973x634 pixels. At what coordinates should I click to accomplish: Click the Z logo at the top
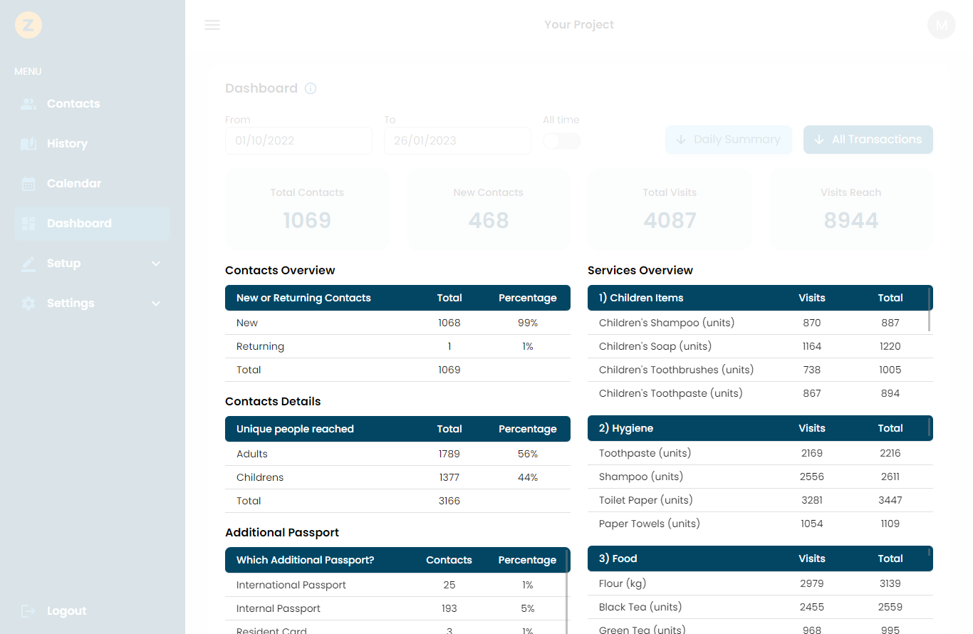(28, 25)
